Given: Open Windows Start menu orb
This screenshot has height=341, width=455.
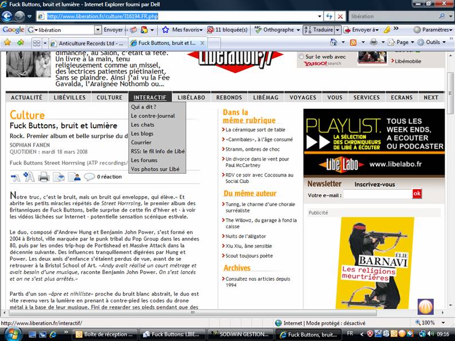Looking at the screenshot, I should pos(13,334).
